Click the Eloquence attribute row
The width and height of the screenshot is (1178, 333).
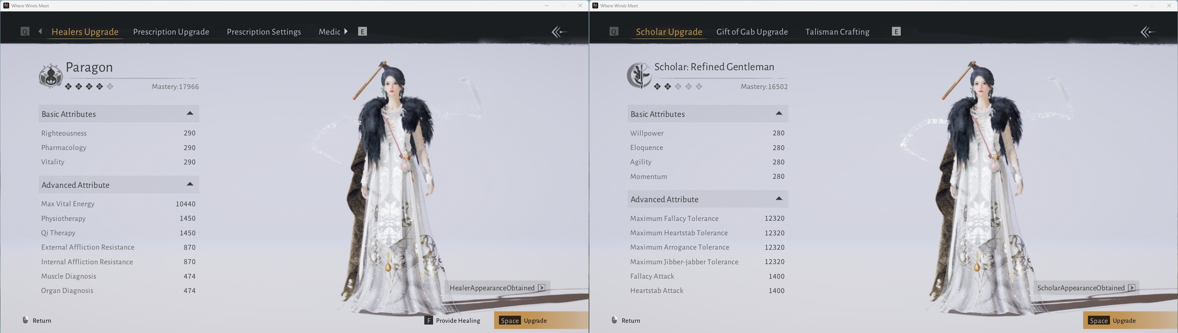pos(707,148)
